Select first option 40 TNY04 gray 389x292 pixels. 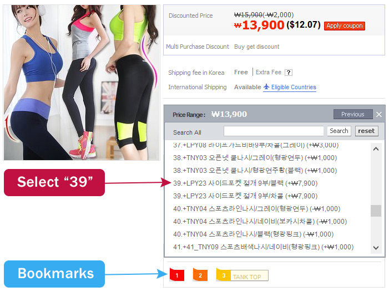coord(256,209)
